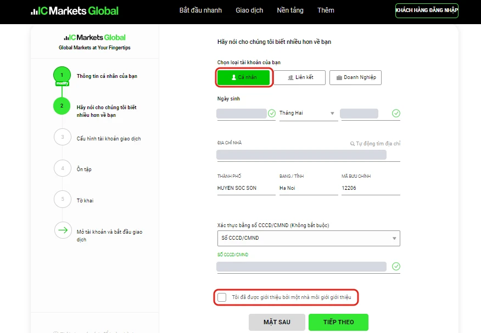The image size is (481, 333).
Task: Tick the broker referral checkbox
Action: coord(222,297)
